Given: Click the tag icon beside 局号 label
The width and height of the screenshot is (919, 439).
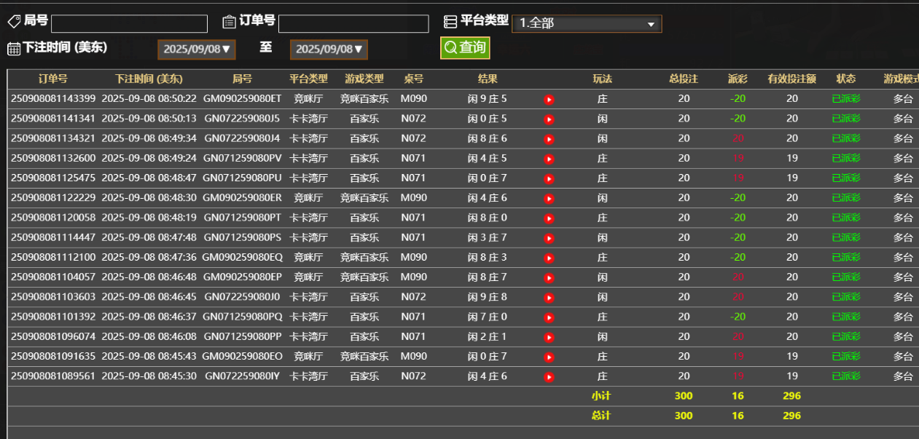Looking at the screenshot, I should (14, 21).
